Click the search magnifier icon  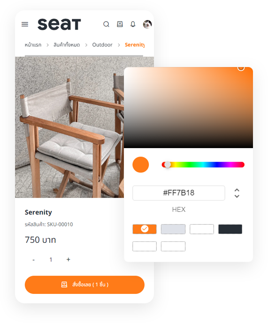point(106,24)
